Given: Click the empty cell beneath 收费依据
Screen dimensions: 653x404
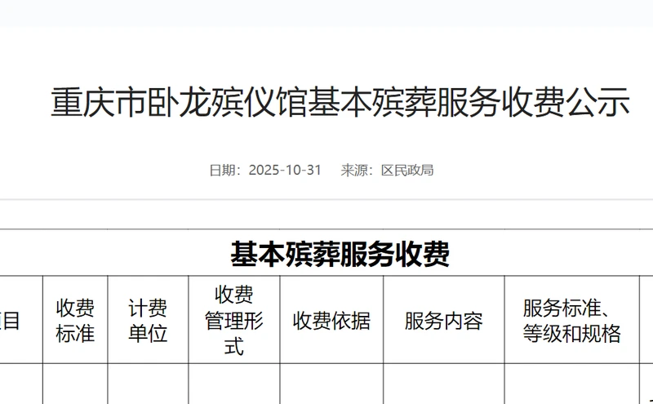Looking at the screenshot, I should coord(331,384).
